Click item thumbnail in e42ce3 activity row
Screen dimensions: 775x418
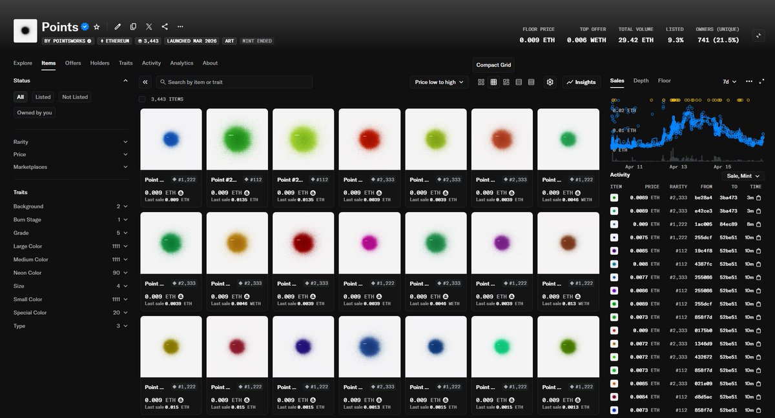[x=614, y=211]
